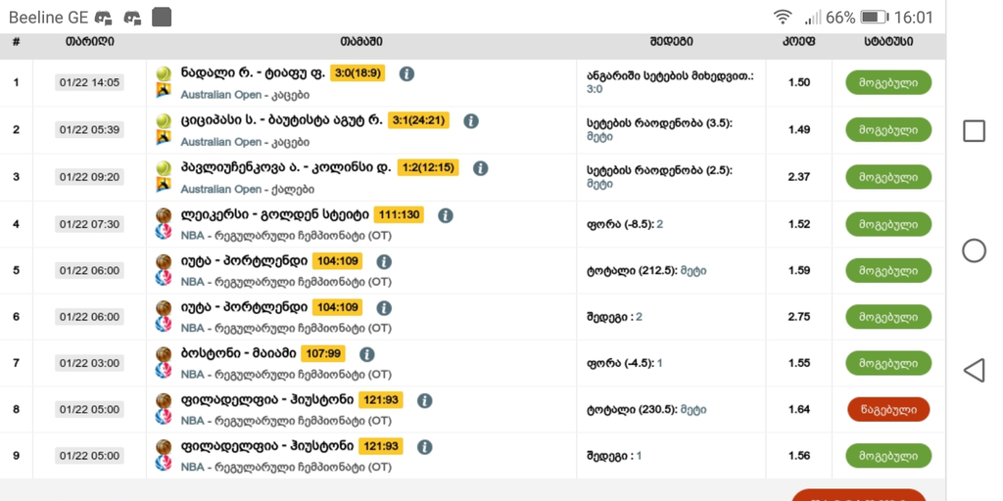Image resolution: width=1003 pixels, height=501 pixels.
Task: Select the თარიღი column header
Action: 89,42
